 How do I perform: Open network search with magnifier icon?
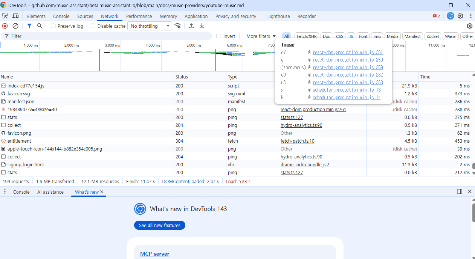point(40,26)
